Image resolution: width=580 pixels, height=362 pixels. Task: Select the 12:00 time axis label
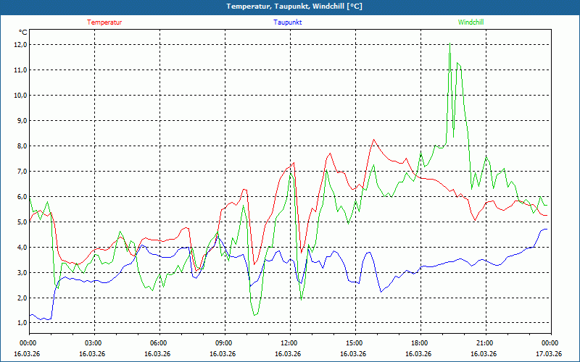point(289,343)
